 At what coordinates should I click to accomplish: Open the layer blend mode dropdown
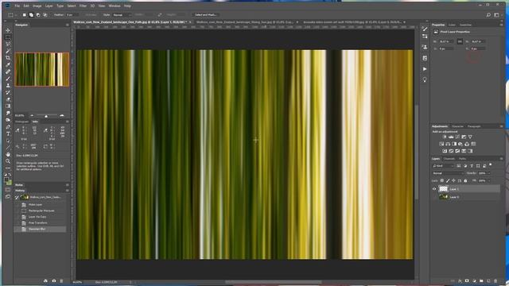(448, 173)
